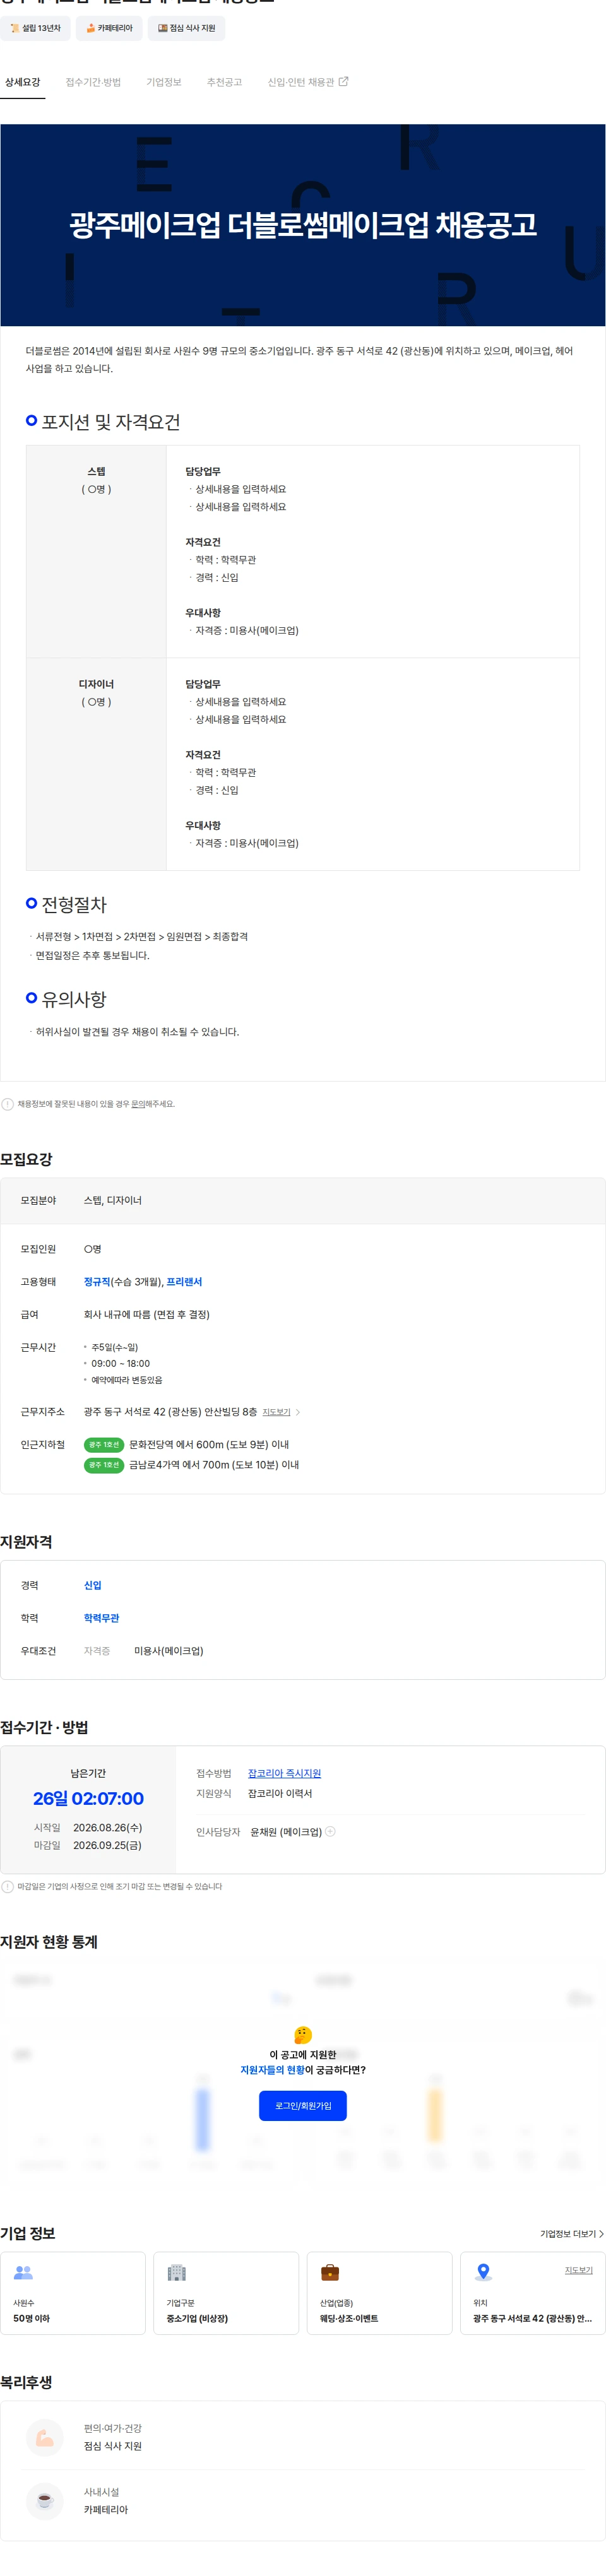Screen dimensions: 606x2576
Task: Click the coffee cup icon next to 사내시설
Action: (44, 2501)
